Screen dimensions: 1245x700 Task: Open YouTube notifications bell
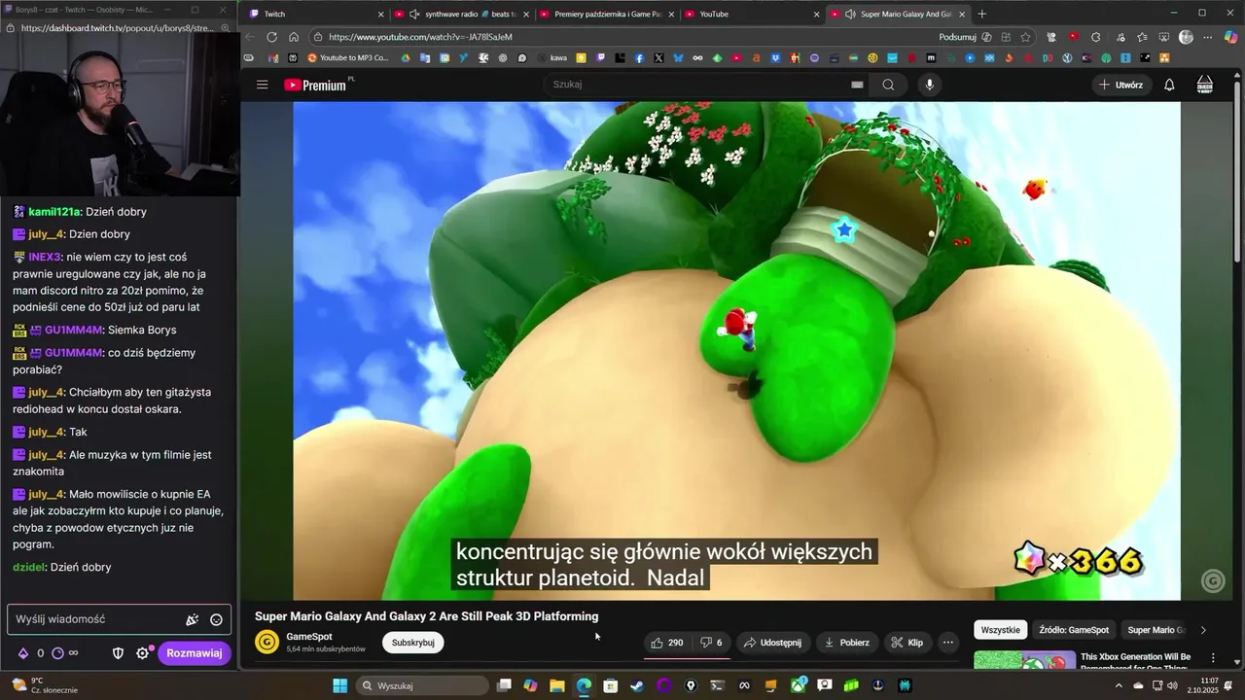1169,85
